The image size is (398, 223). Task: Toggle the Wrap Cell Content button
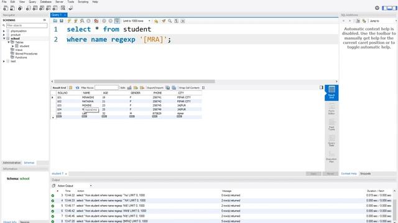coord(203,88)
